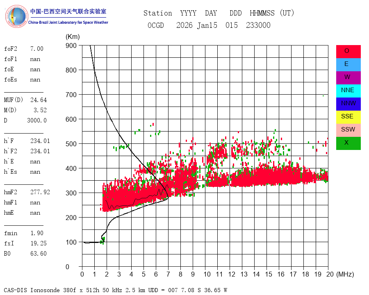Click the 500 altitude axis label
The image size is (369, 295).
coord(71,144)
